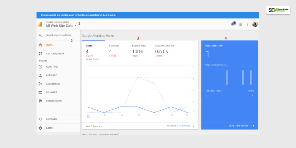296x148 pixels.
Task: Click the '/' active page row
Action: (x=229, y=96)
